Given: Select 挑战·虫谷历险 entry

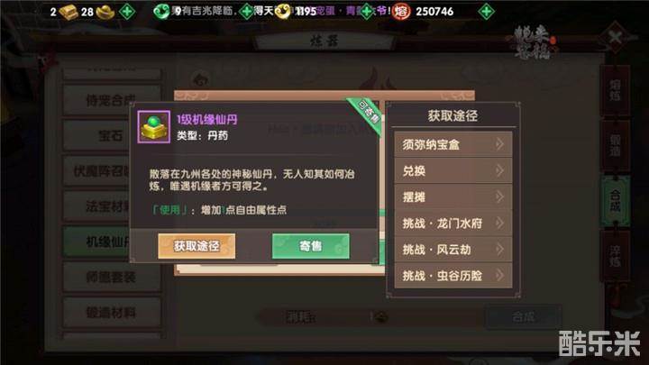Looking at the screenshot, I should [x=453, y=275].
